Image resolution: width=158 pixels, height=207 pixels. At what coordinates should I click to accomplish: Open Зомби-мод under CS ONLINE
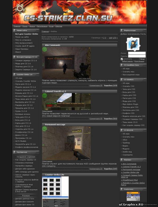point(127,152)
